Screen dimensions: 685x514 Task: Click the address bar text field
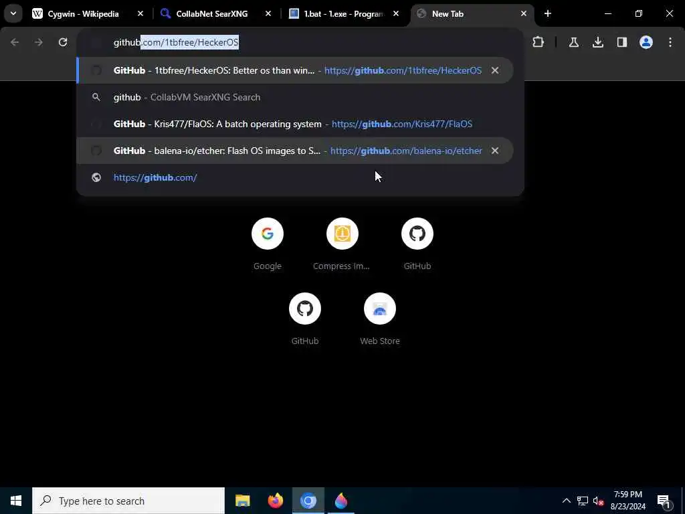coord(300,42)
